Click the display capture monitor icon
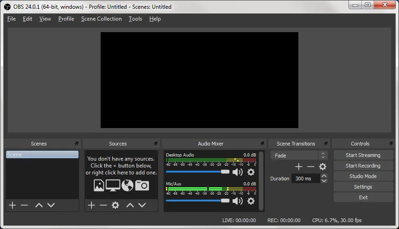This screenshot has height=229, width=399. (x=113, y=185)
